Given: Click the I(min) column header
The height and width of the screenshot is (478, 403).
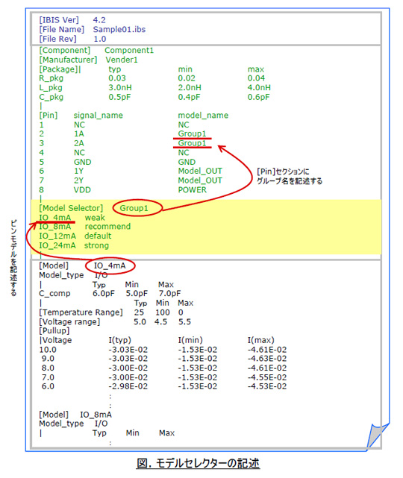Looking at the screenshot, I should [190, 340].
